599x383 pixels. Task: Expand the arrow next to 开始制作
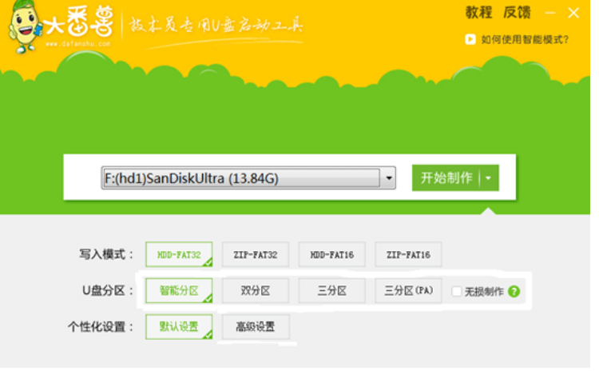coord(488,178)
